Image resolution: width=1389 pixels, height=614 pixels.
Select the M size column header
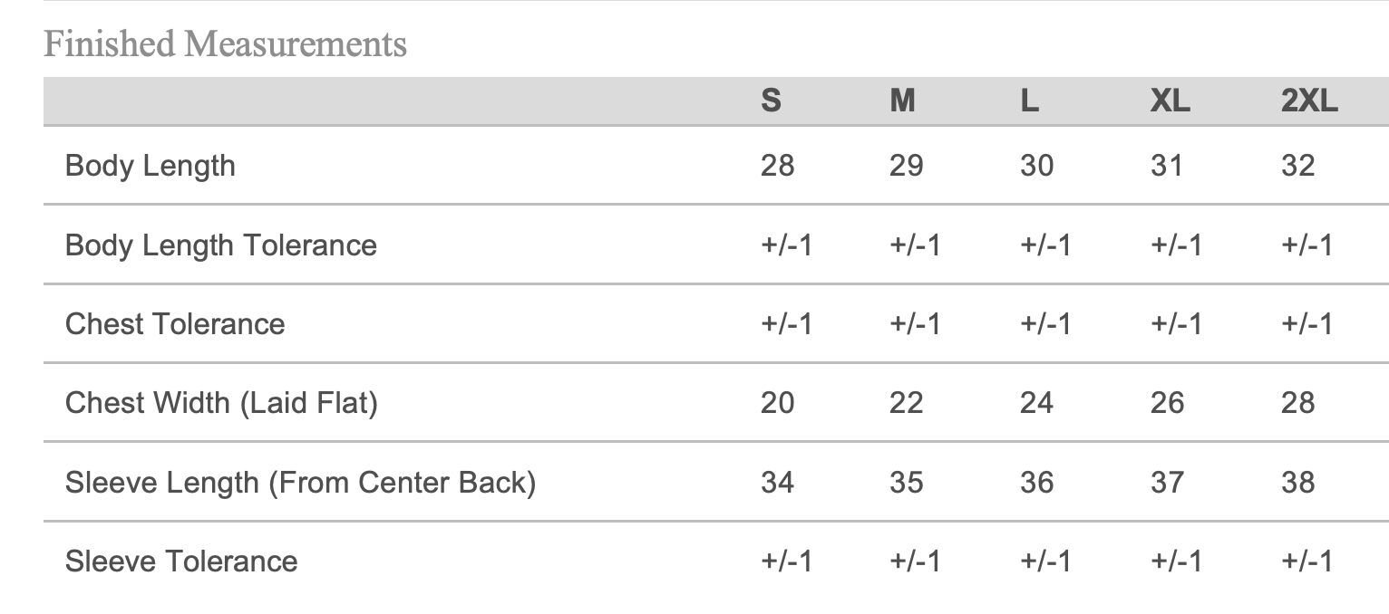902,101
